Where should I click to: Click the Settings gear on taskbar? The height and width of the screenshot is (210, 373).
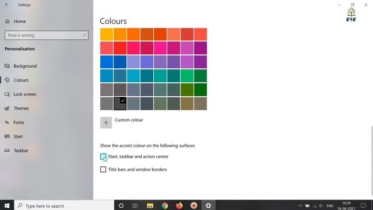pyautogui.click(x=209, y=205)
